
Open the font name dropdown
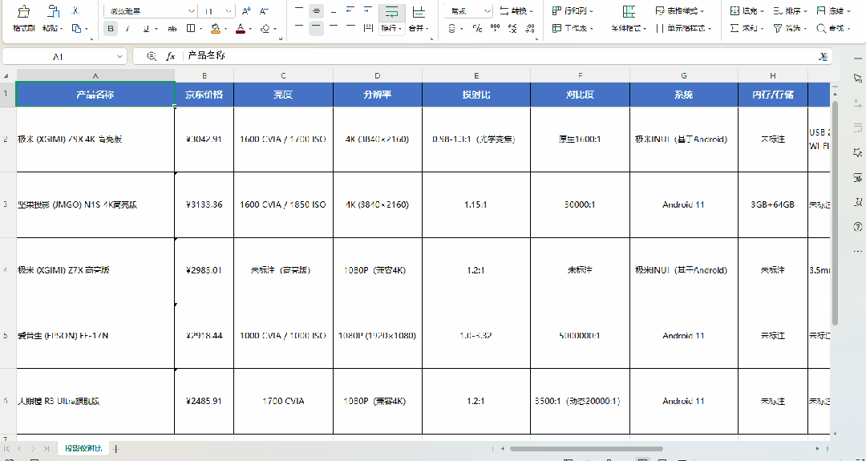[x=192, y=11]
